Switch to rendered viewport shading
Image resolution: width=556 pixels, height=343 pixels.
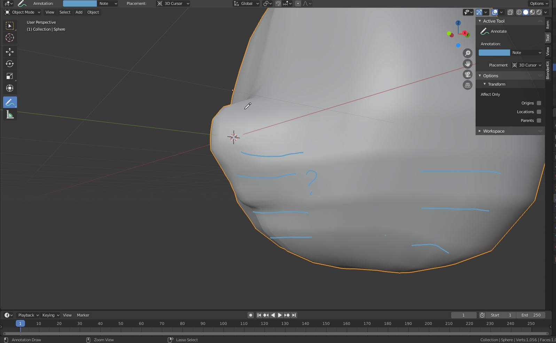(539, 12)
